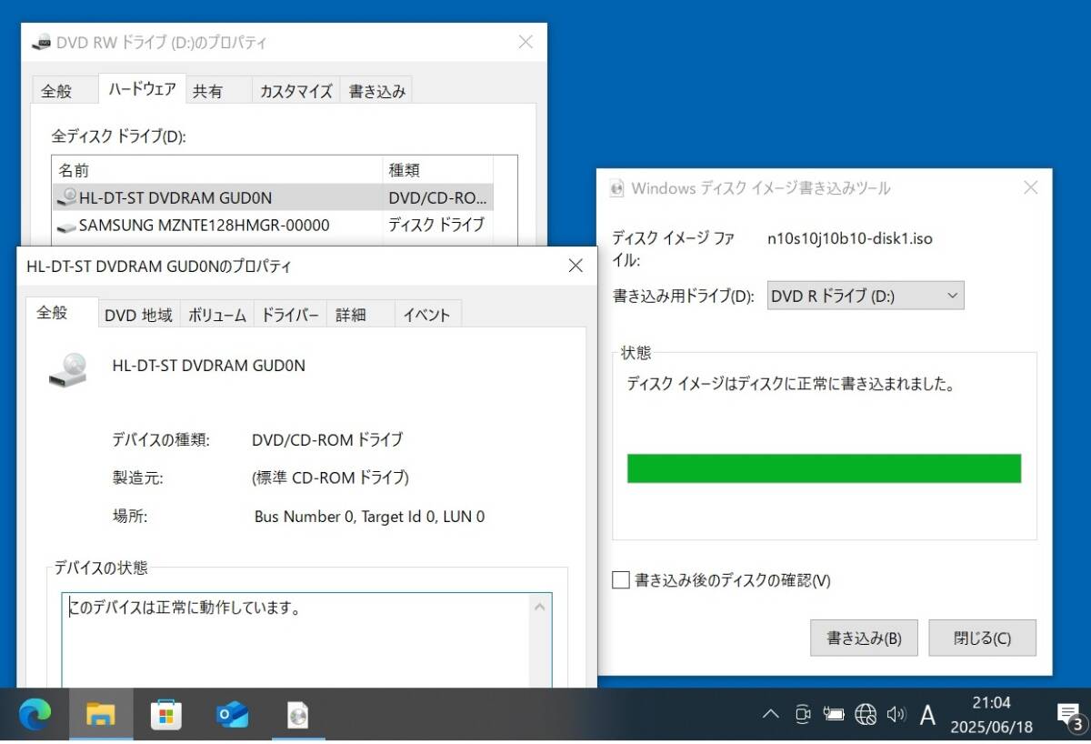This screenshot has height=744, width=1091.
Task: Close the DVD RW drive properties dialog
Action: point(525,42)
